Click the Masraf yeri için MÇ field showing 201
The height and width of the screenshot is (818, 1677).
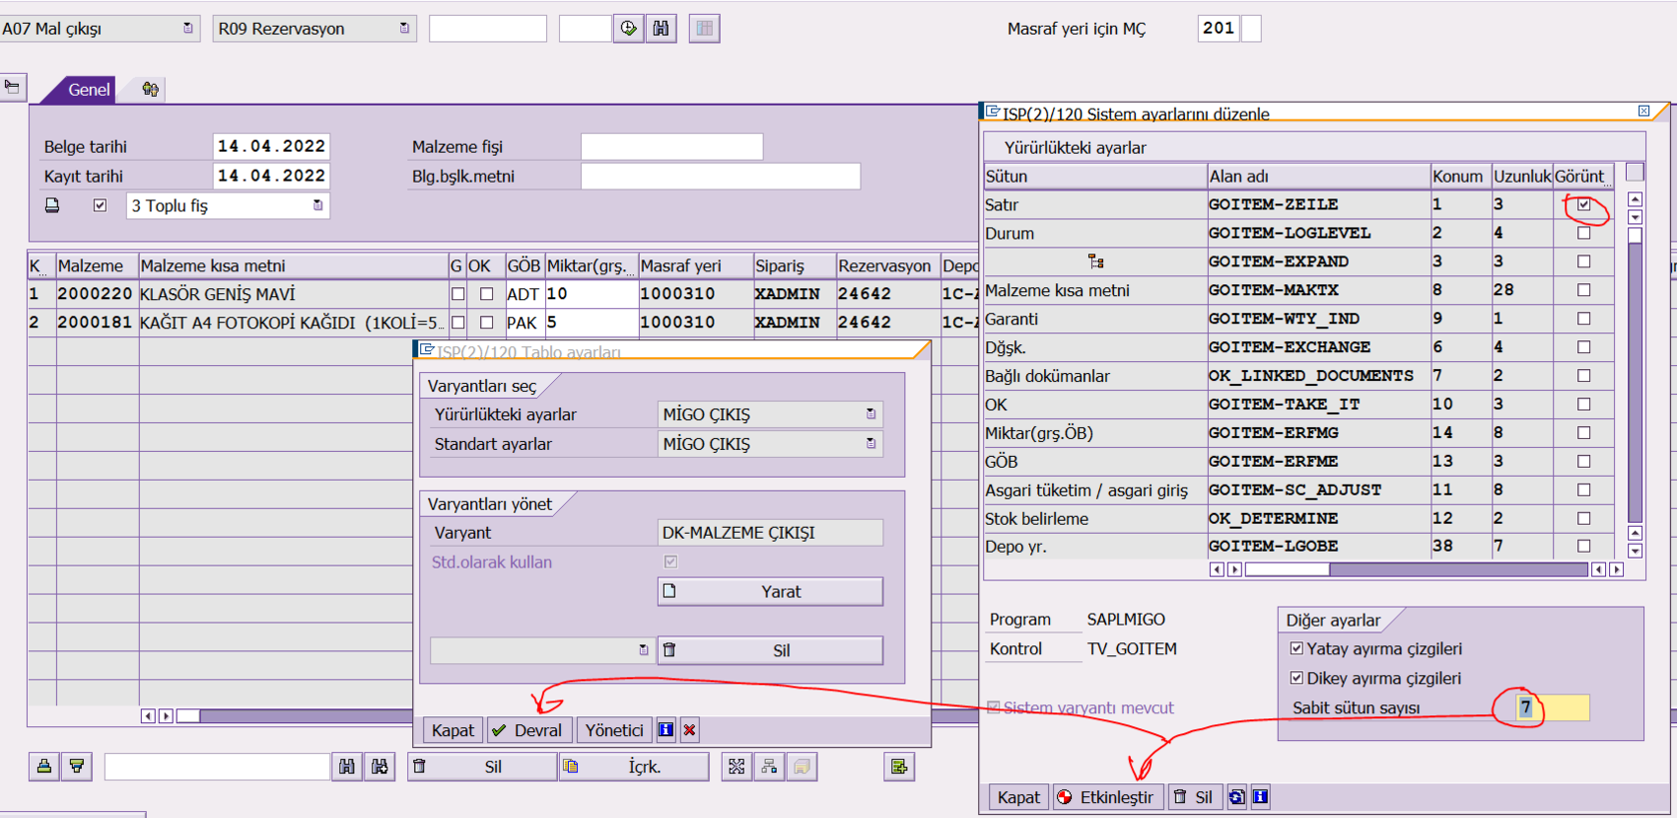[1218, 29]
